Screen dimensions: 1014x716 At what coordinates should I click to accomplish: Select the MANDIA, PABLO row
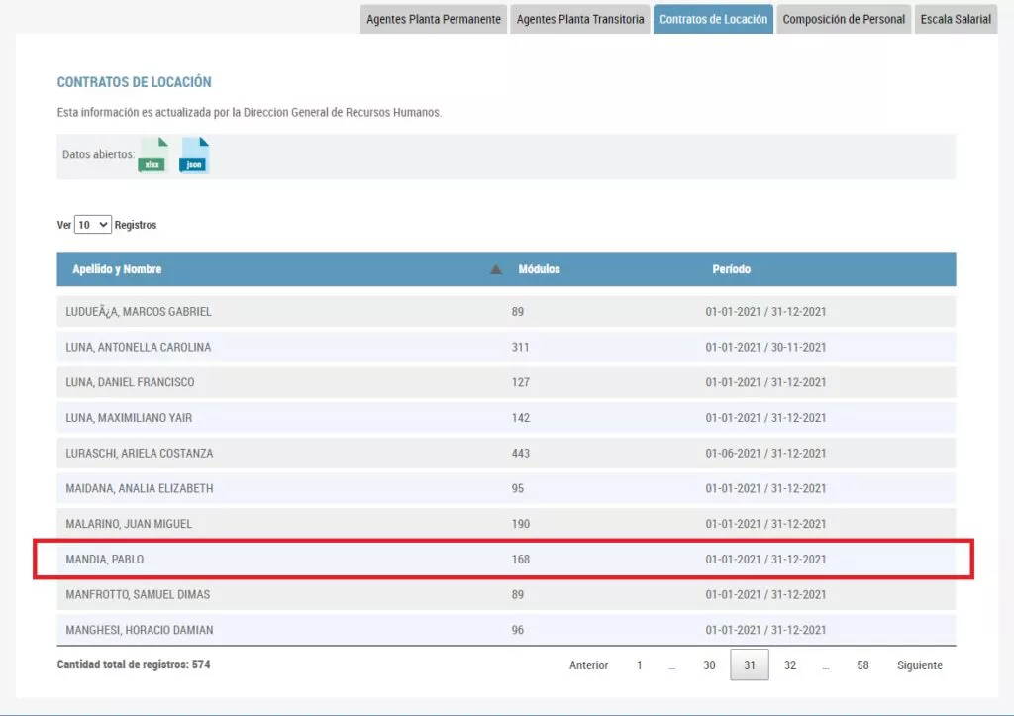pos(505,560)
